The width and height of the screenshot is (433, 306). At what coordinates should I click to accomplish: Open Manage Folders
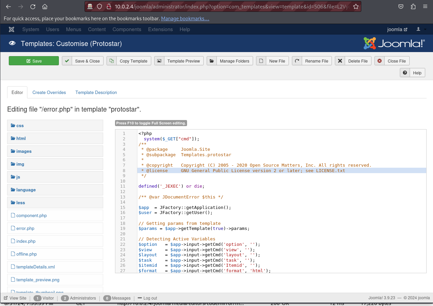click(x=230, y=61)
